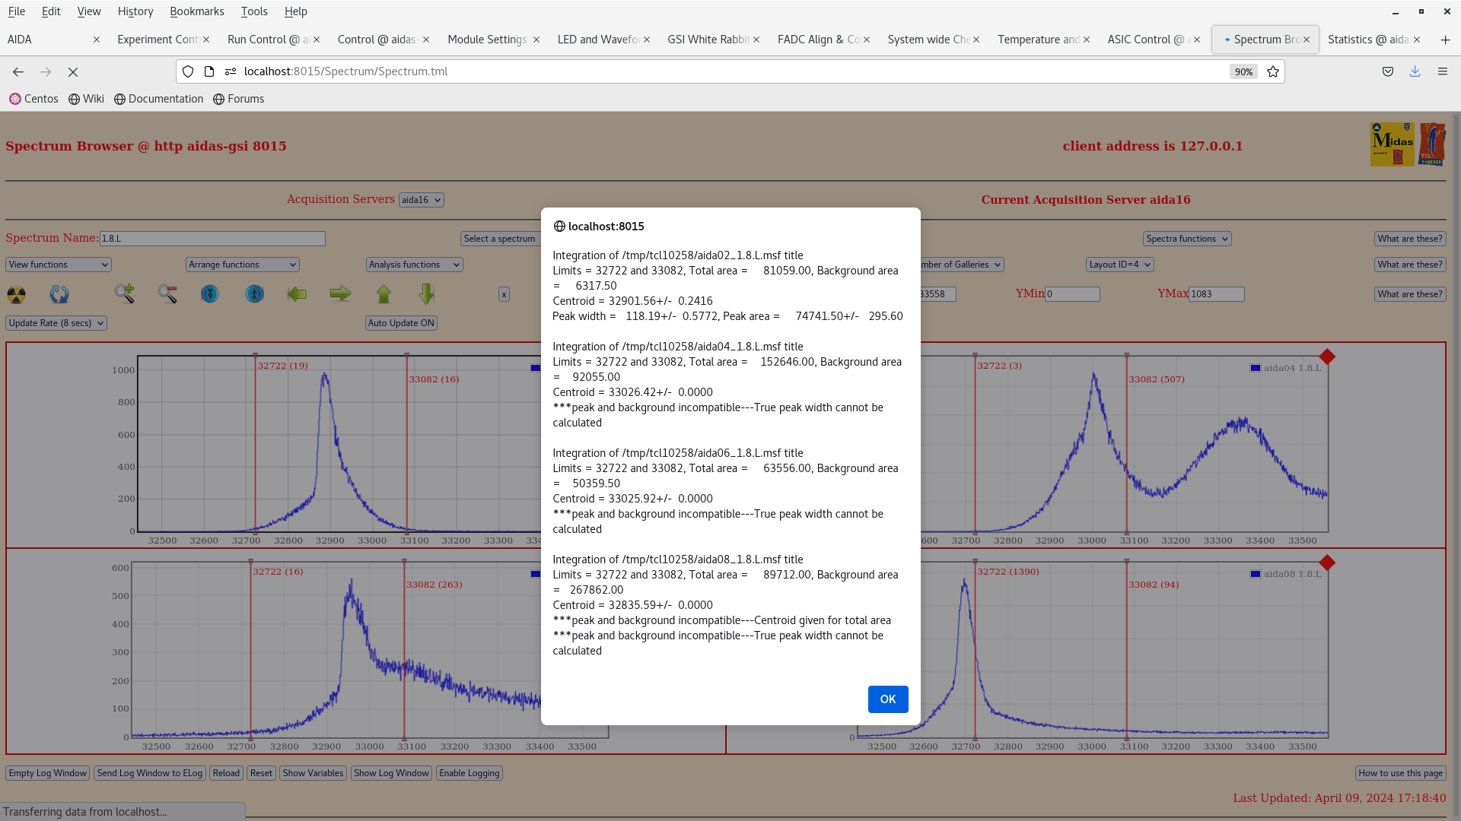This screenshot has width=1461, height=821.
Task: Open the View functions dropdown
Action: coord(59,265)
